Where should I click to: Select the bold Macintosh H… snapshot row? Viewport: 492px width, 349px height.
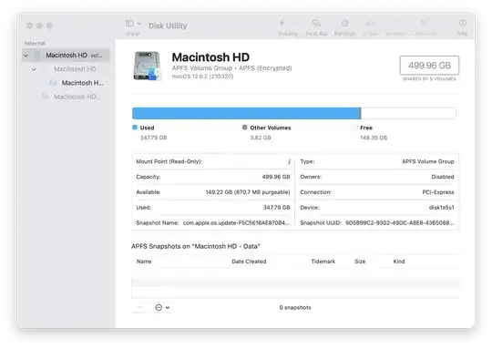point(66,83)
